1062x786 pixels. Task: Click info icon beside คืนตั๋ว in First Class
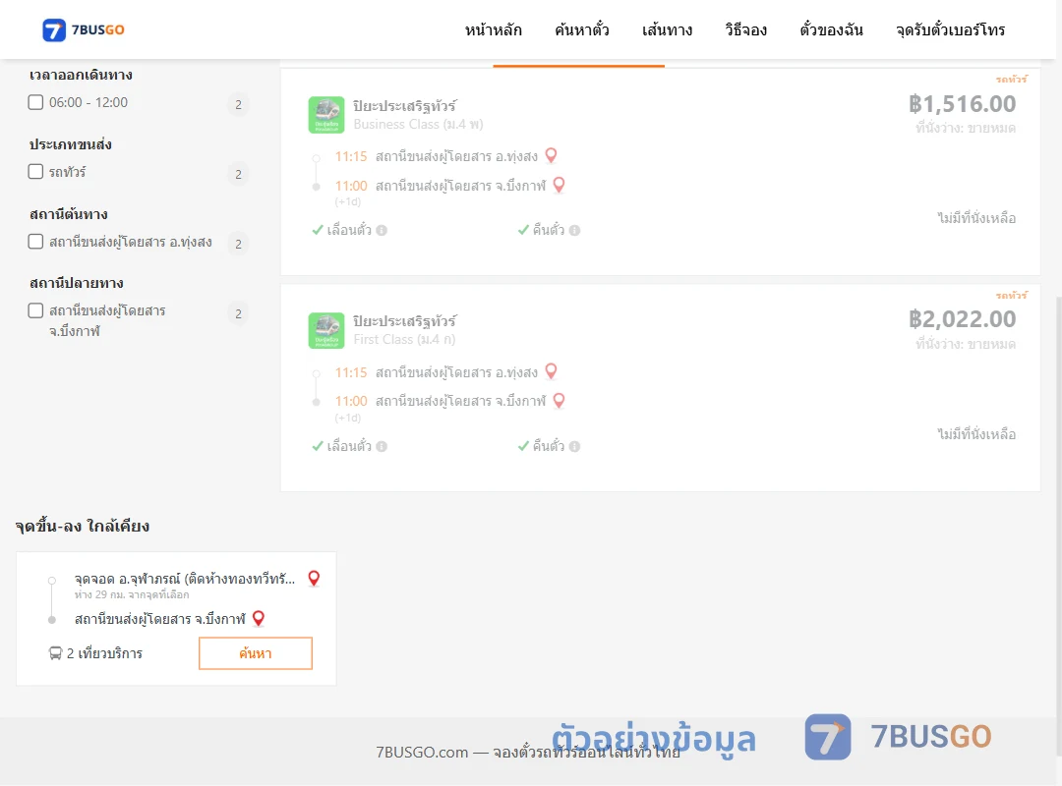click(574, 446)
